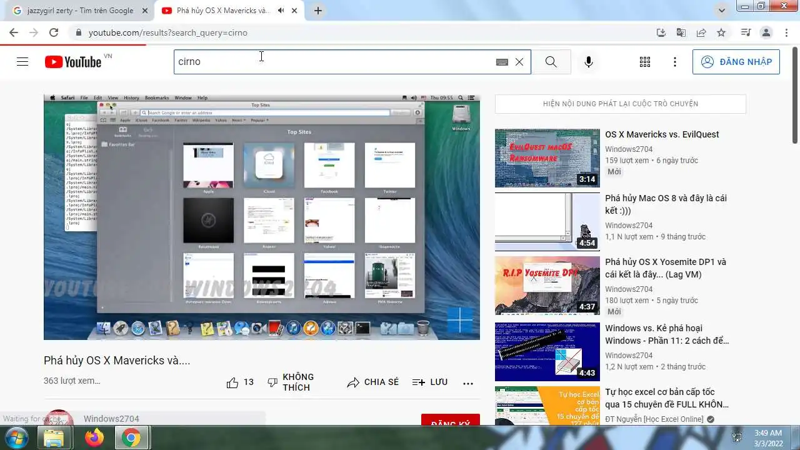Image resolution: width=800 pixels, height=450 pixels.
Task: Open Chrome profile avatar
Action: [766, 32]
